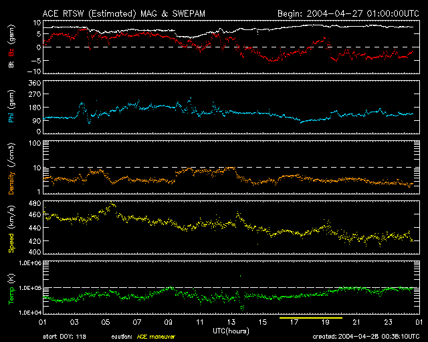Click the 460 tick on the Speed axis
The image size is (428, 342).
tap(35, 214)
